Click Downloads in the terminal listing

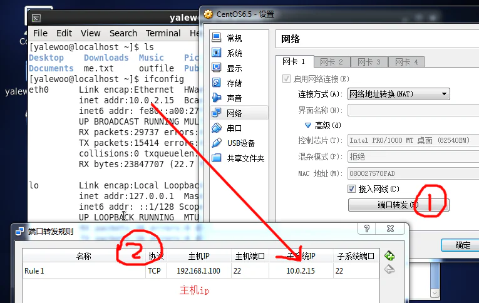click(106, 58)
